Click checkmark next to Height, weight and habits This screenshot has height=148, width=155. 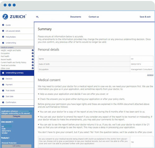tap(33, 50)
